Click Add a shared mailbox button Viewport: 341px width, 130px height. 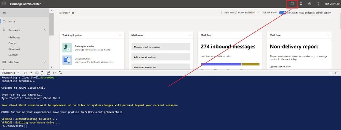pyautogui.click(x=161, y=57)
